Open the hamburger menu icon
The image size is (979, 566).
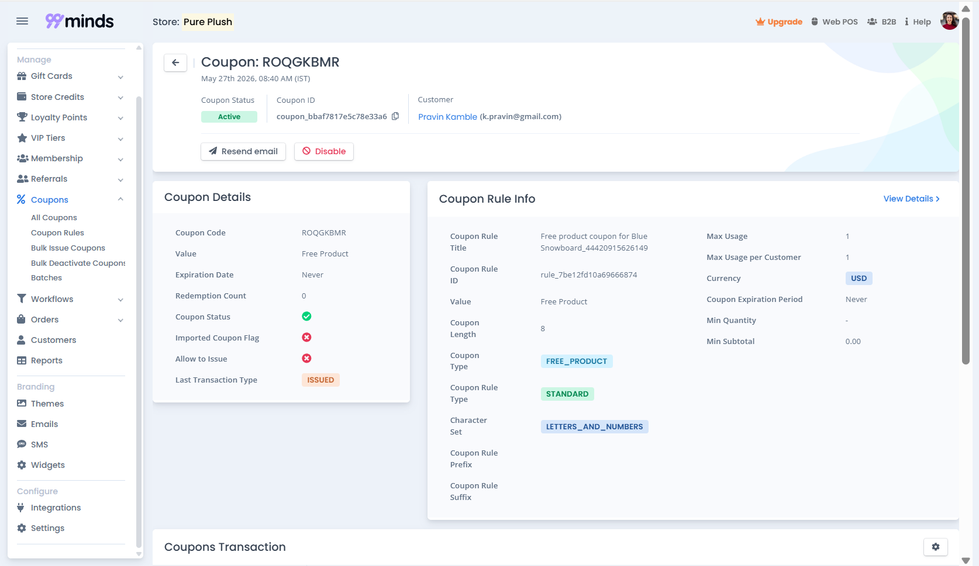coord(22,22)
